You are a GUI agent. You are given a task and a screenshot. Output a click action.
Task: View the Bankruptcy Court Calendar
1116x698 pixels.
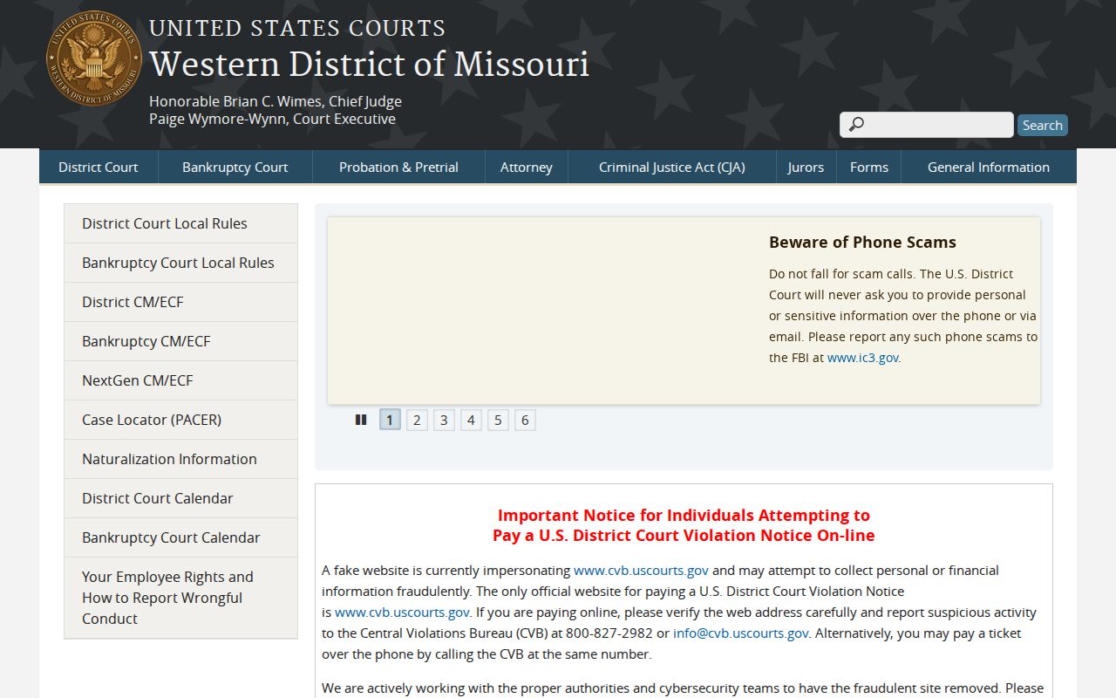[180, 537]
